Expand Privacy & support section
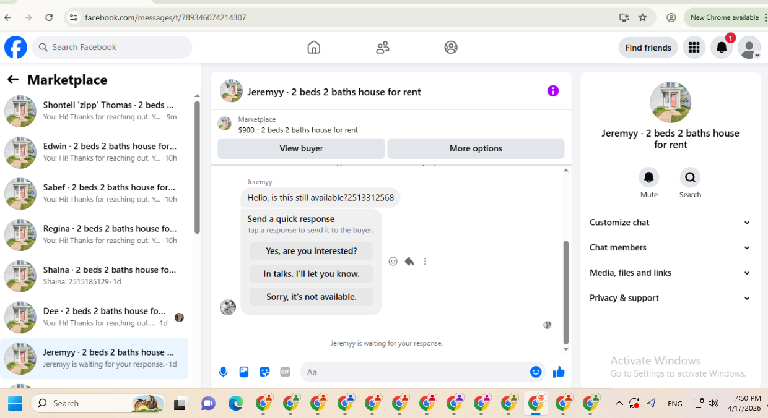The image size is (768, 418). coord(670,298)
